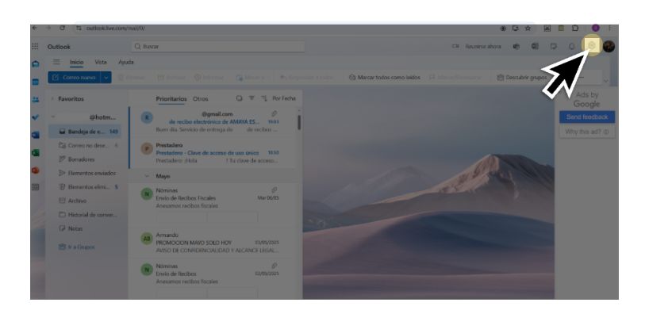
Task: Expand the Favoritos folder section
Action: (52, 99)
